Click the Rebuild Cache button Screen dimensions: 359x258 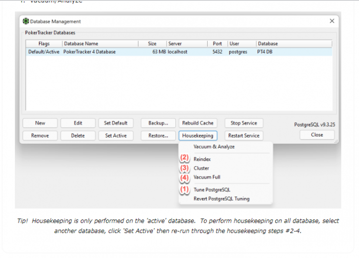tap(198, 123)
